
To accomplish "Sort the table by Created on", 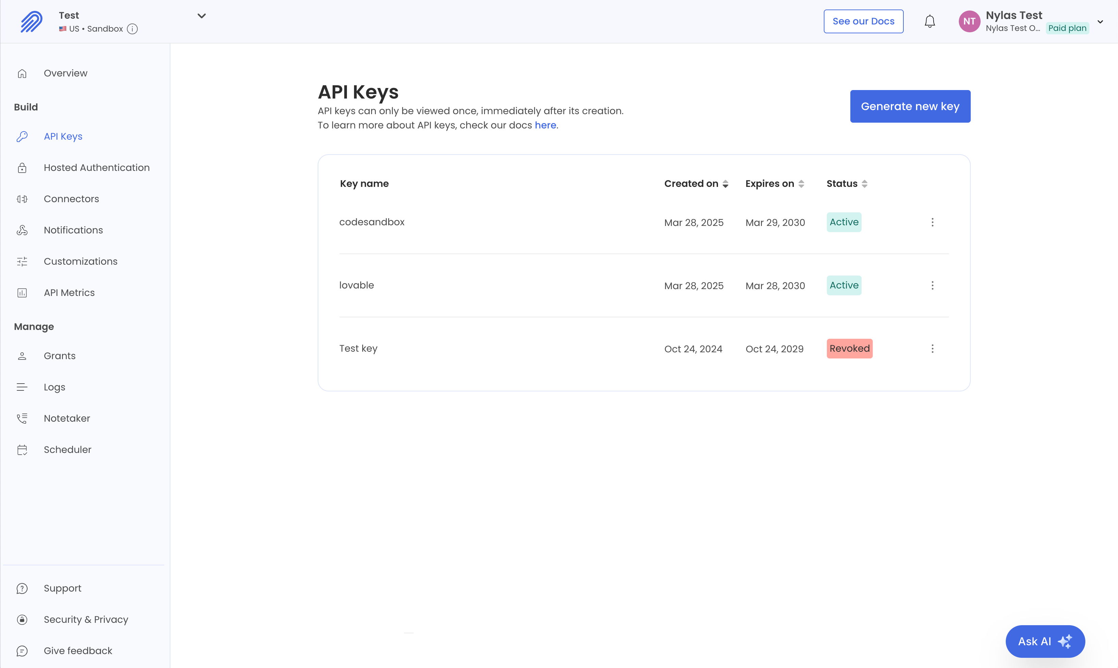I will pos(696,183).
